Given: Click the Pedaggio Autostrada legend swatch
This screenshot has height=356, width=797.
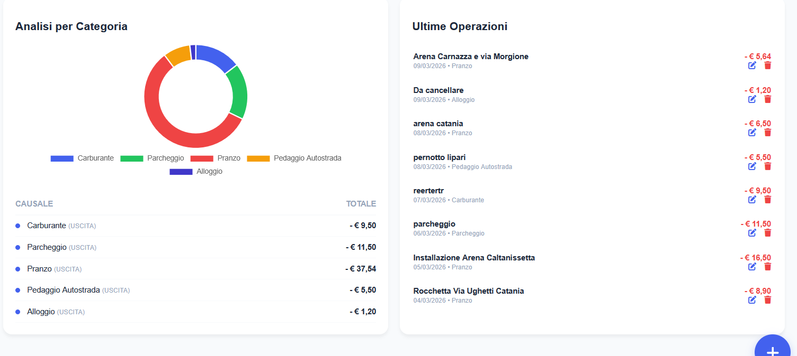Looking at the screenshot, I should (x=258, y=158).
